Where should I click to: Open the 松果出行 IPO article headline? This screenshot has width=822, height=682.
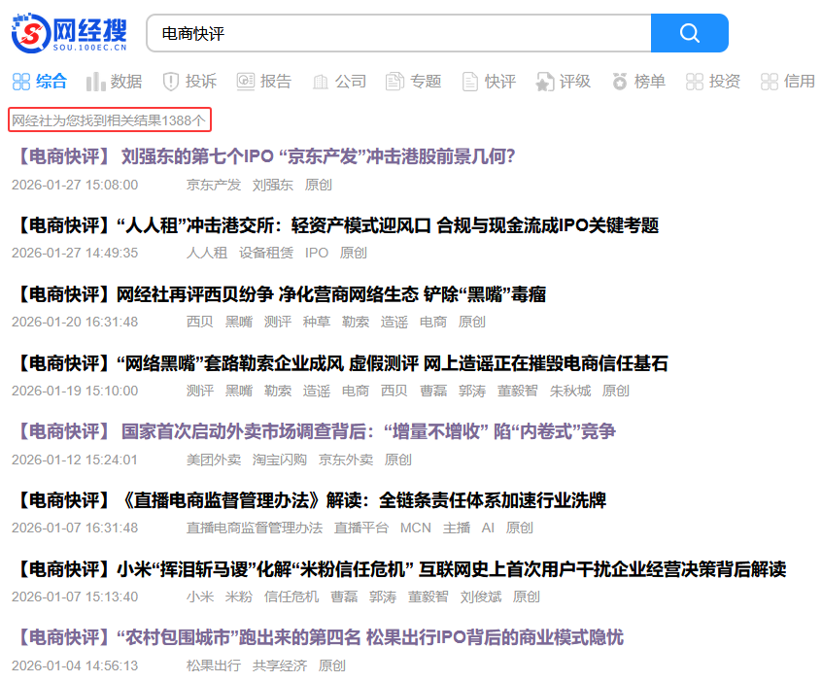click(x=321, y=636)
